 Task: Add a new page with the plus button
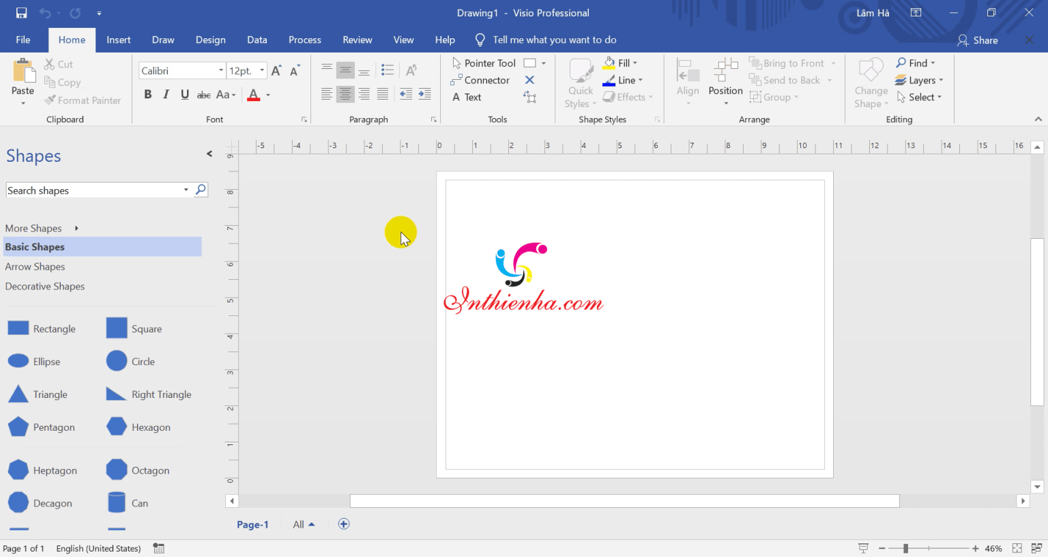[344, 524]
